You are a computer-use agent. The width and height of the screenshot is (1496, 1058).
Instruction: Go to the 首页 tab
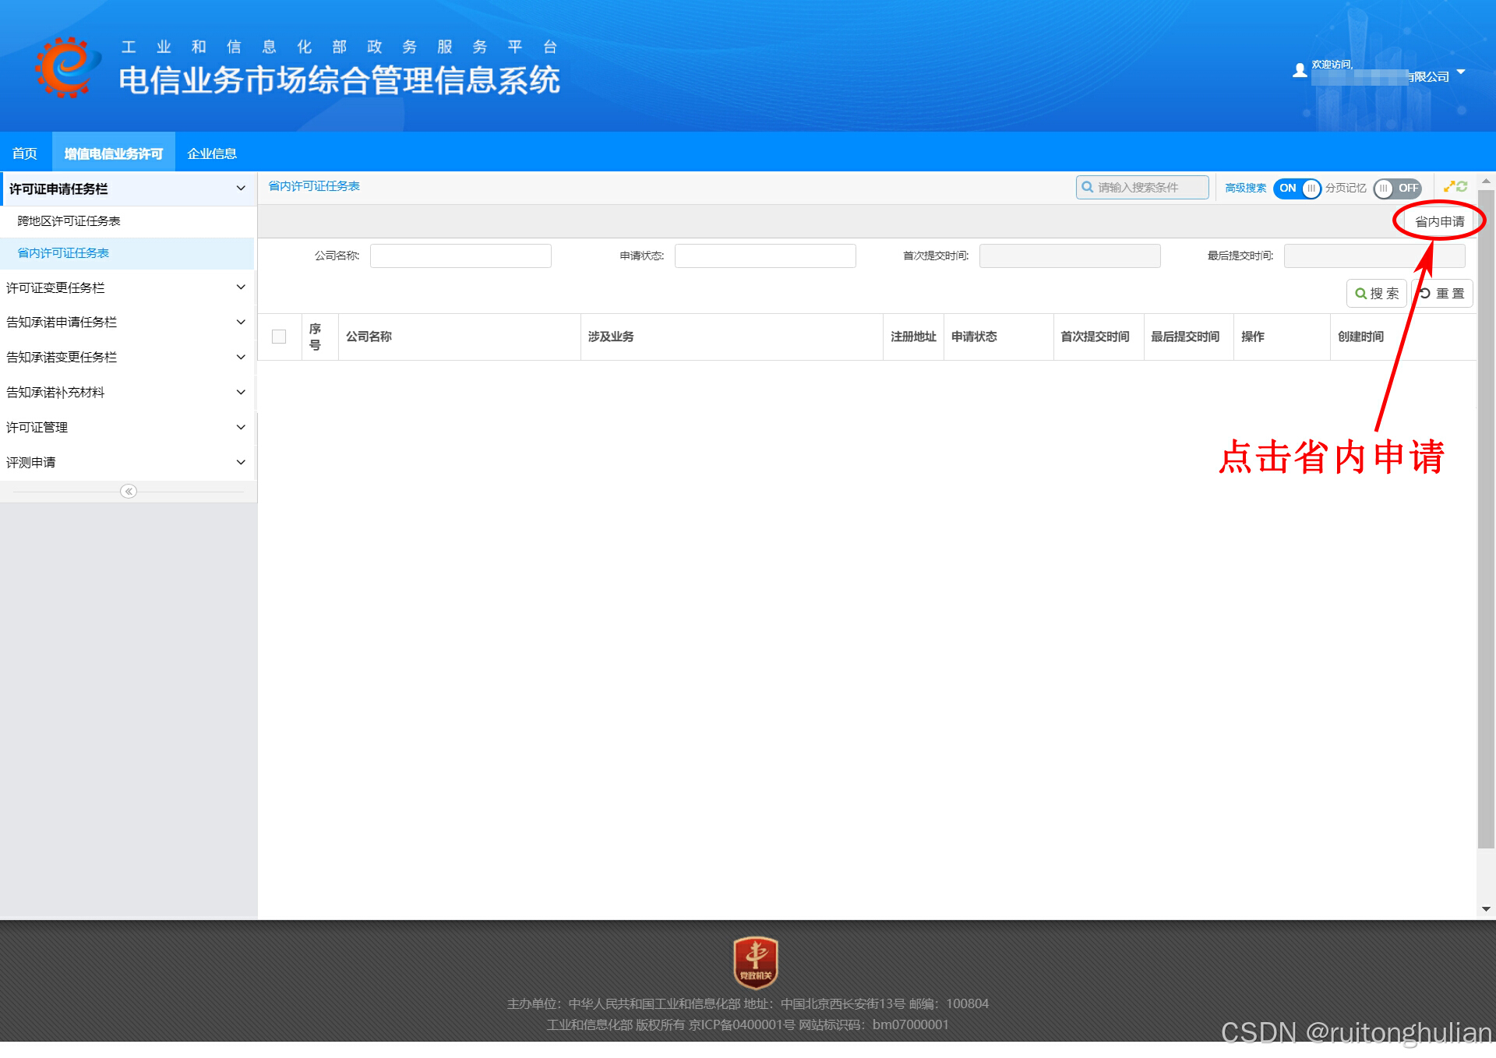coord(25,153)
